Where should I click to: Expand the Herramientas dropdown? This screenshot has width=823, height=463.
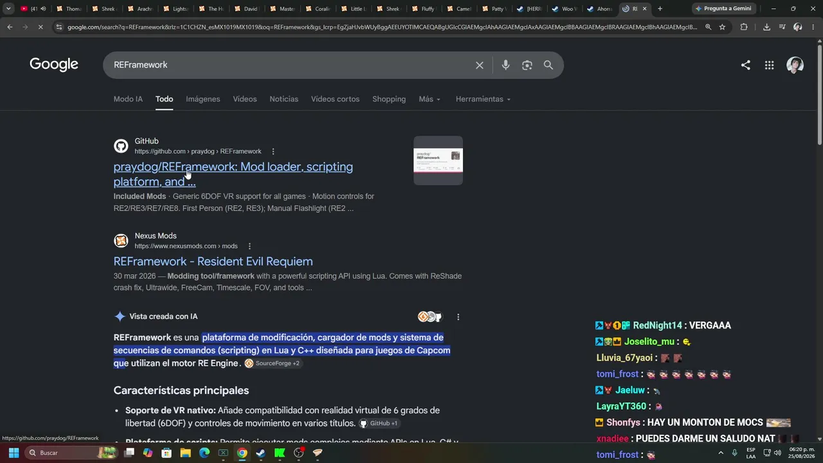[483, 99]
